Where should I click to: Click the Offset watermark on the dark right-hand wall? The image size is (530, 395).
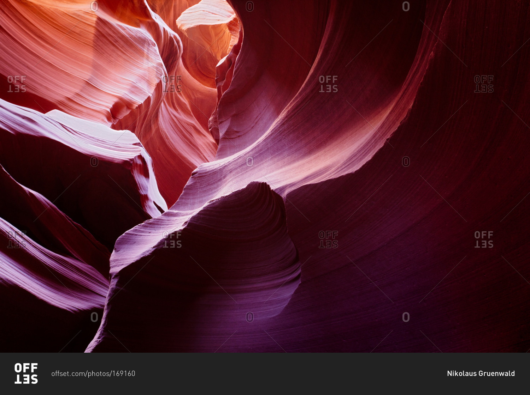click(x=484, y=84)
